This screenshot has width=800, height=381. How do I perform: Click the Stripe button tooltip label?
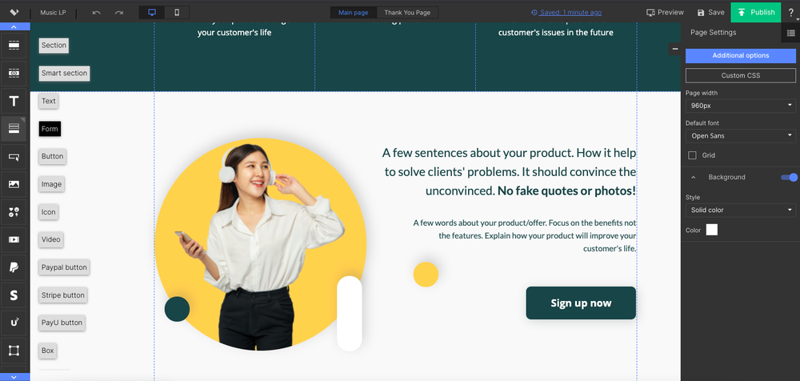click(63, 295)
